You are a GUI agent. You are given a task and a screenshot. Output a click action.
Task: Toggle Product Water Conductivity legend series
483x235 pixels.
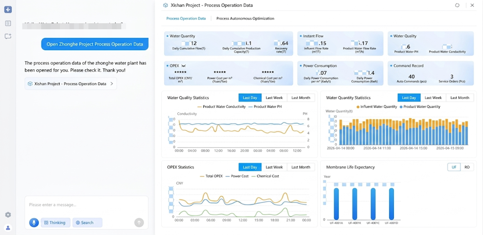(221, 107)
